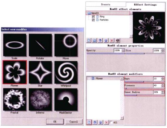Pick the MaskSector modifier thumbnail
The image size is (167, 128).
(x=66, y=100)
